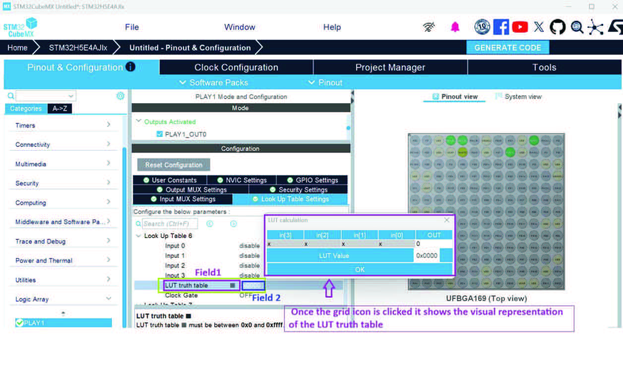
Task: Click the UFBGA169 chip pinout diagram
Action: tap(486, 212)
